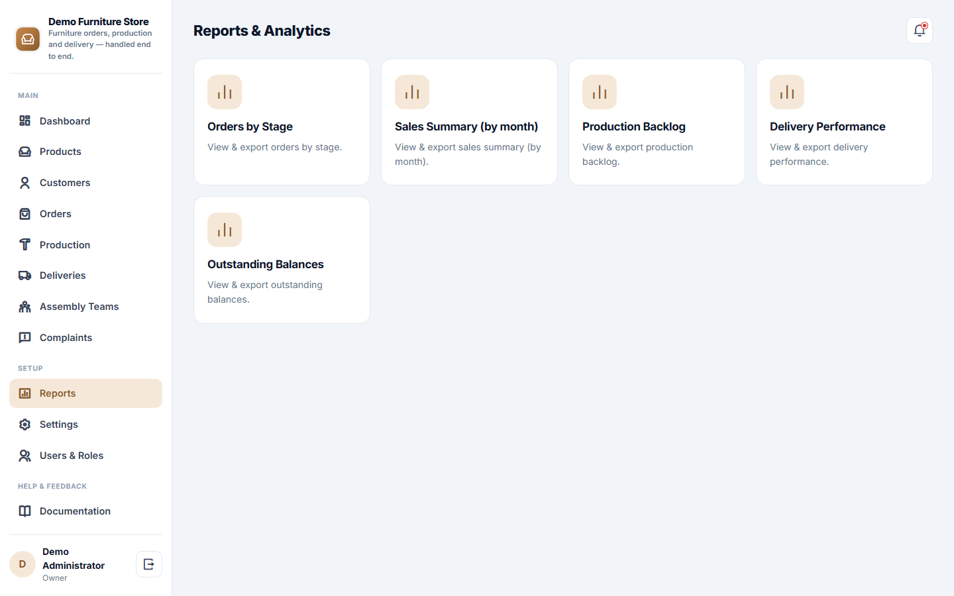Click the logout icon beside Demo Administrator

[x=149, y=564]
